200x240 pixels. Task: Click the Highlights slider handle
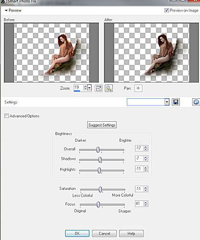[x=99, y=170]
